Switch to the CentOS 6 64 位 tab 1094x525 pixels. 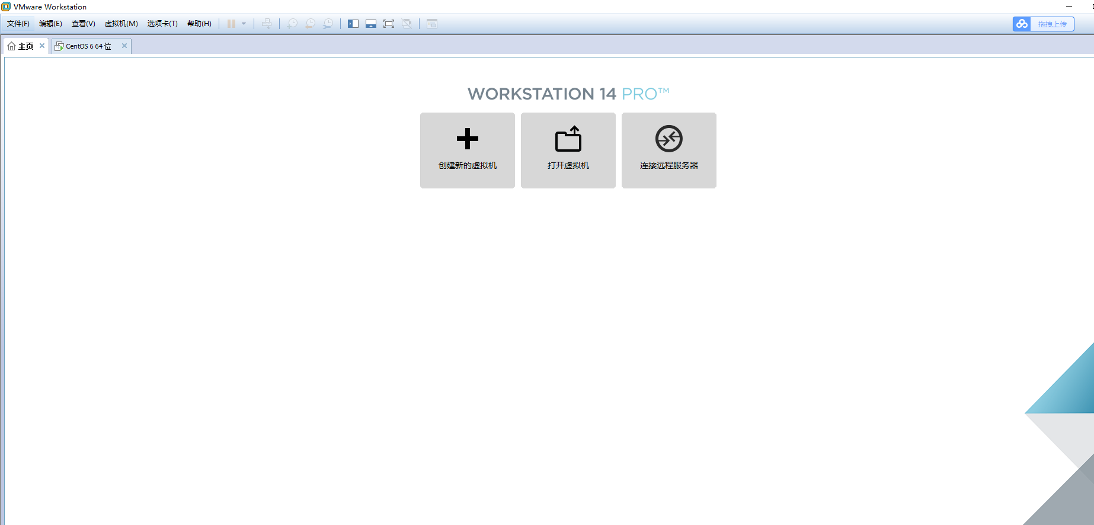click(88, 46)
